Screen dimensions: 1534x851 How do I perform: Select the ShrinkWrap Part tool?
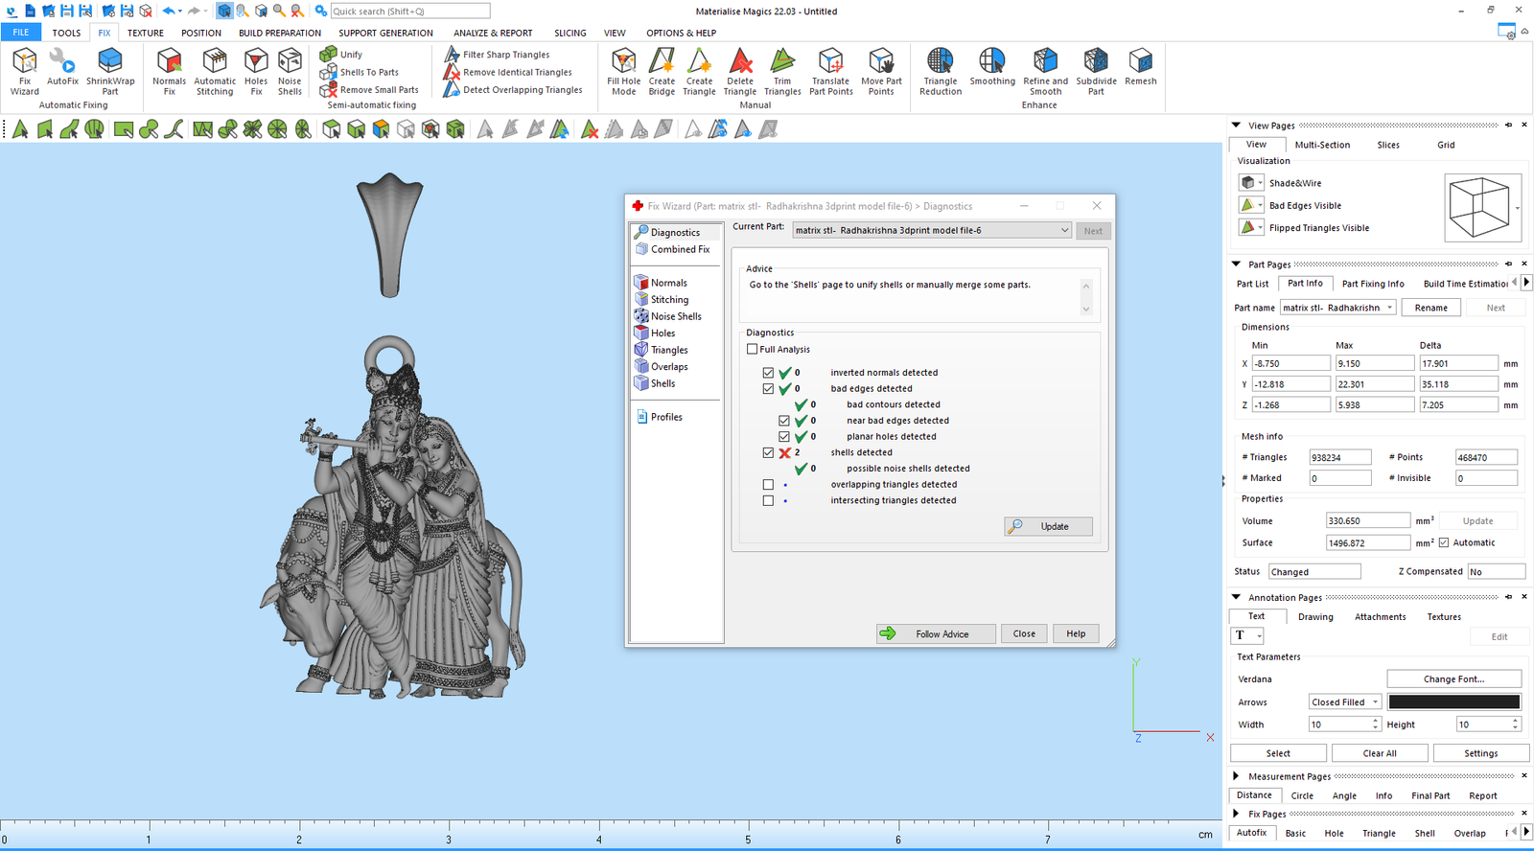[110, 70]
